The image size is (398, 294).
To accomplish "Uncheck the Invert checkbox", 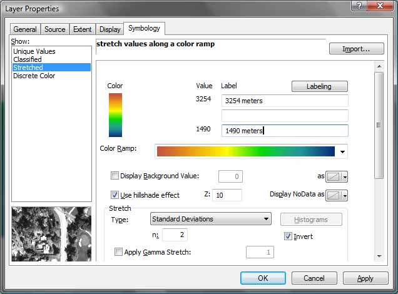I will point(288,236).
